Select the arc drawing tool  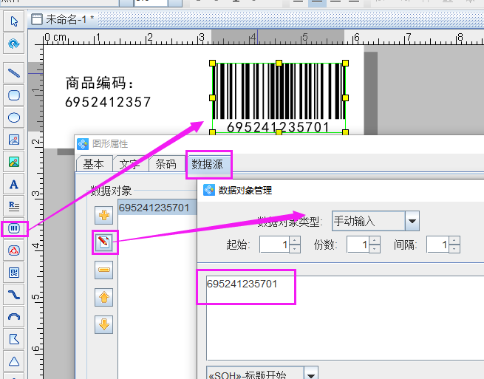coord(14,317)
